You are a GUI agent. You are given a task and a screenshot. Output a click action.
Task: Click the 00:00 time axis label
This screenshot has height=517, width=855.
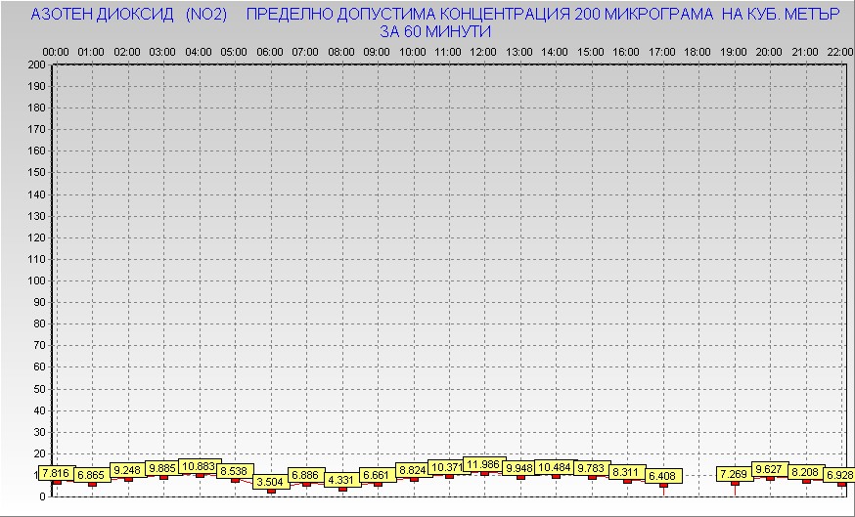click(x=56, y=51)
